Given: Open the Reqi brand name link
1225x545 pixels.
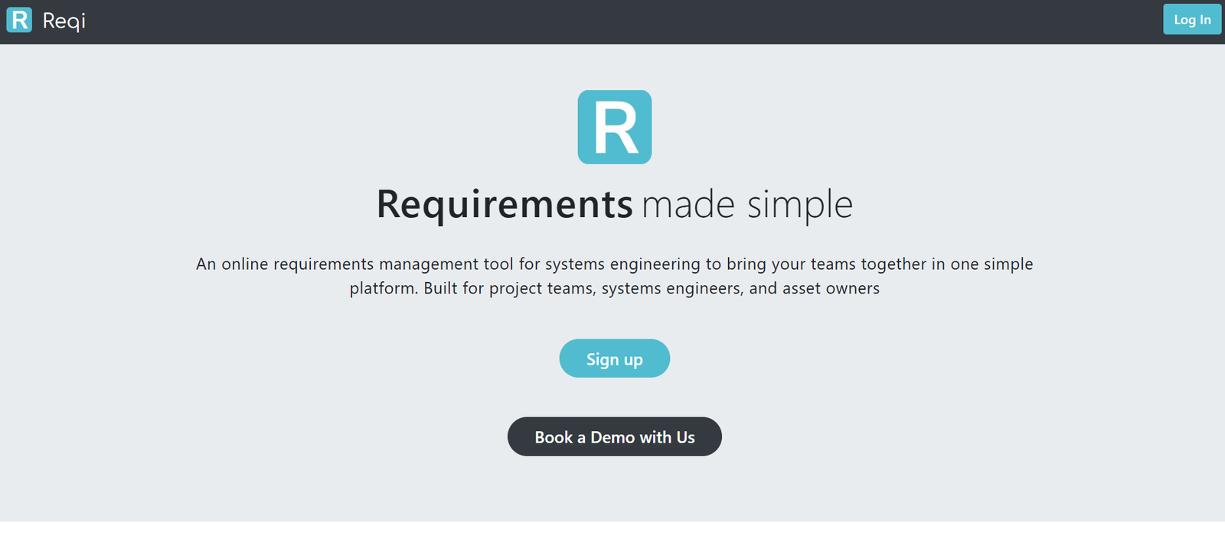Looking at the screenshot, I should pyautogui.click(x=64, y=21).
